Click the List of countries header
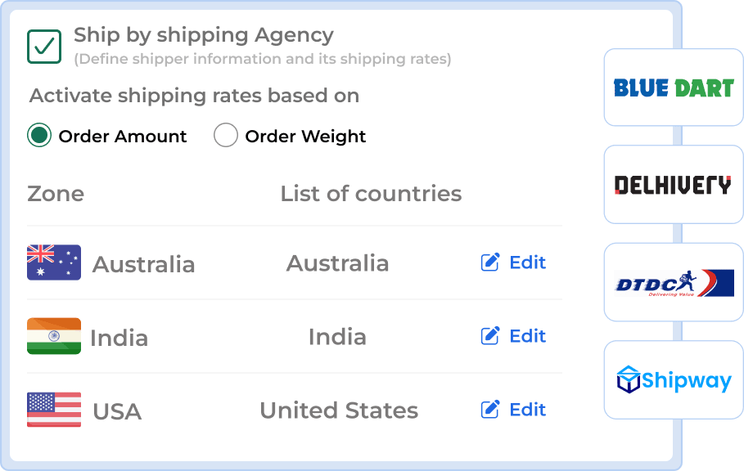Screen dimensions: 744x471 pos(371,194)
